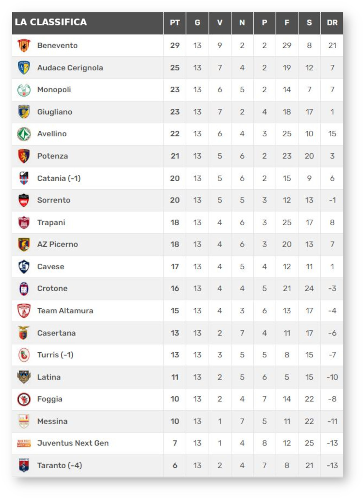Click the Foggia round crest

coord(24,399)
